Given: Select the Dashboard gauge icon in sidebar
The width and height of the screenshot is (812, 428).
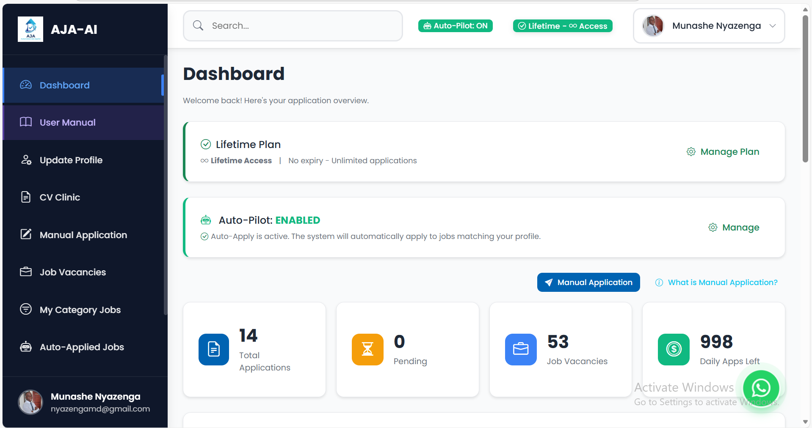Looking at the screenshot, I should click(x=26, y=85).
